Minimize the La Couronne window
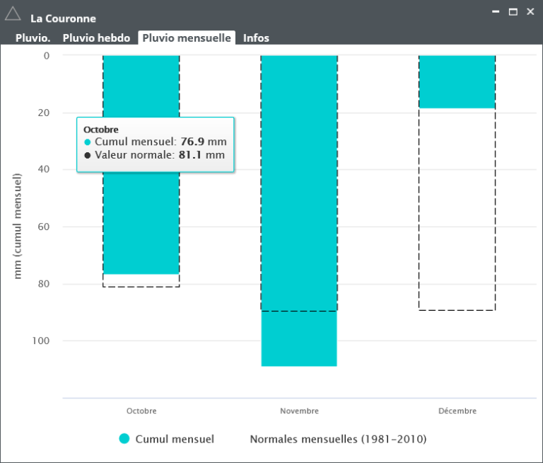The image size is (543, 463). [x=496, y=12]
